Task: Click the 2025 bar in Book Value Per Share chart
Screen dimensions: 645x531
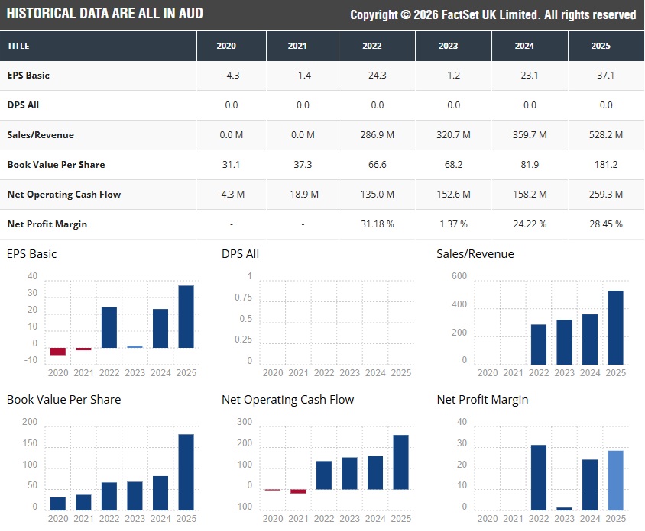Action: pyautogui.click(x=186, y=471)
